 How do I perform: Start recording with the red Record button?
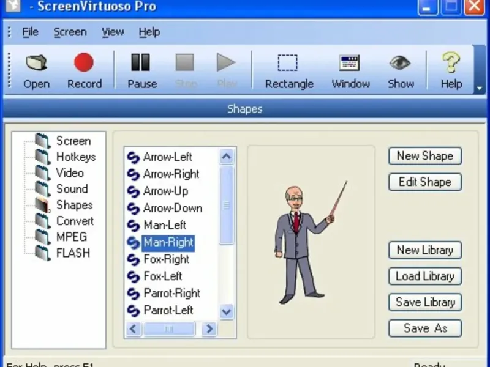click(x=84, y=62)
